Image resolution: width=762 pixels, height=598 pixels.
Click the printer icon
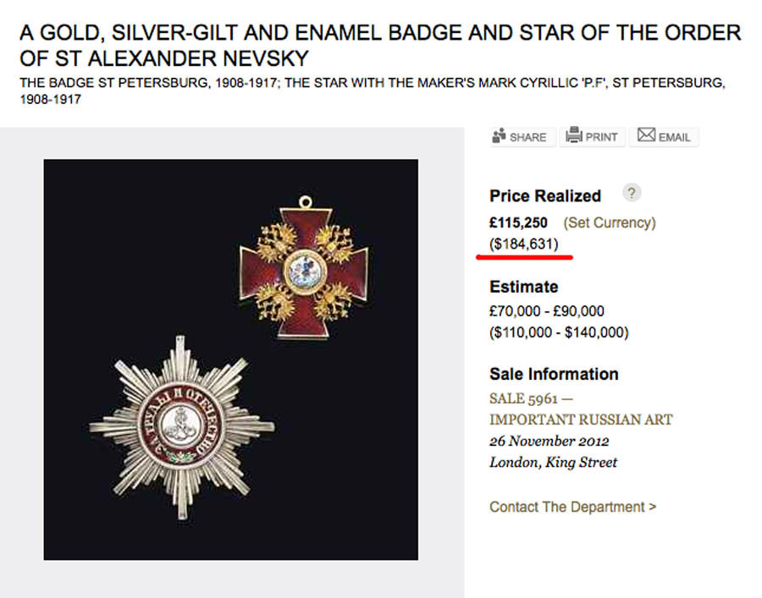pos(573,135)
